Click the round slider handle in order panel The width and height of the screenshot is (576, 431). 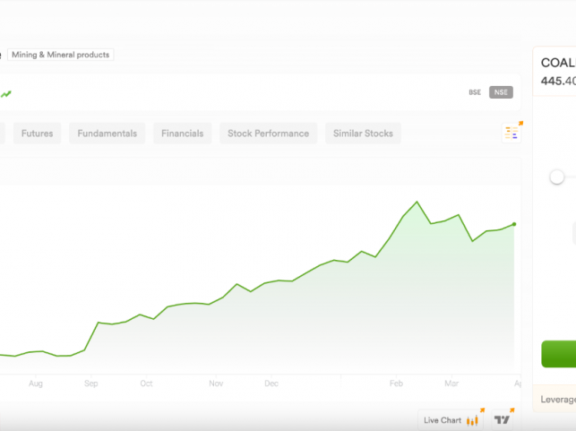(556, 177)
